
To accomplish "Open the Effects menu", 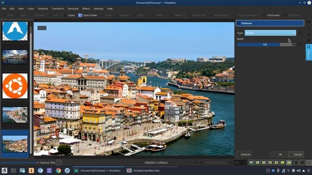I will pyautogui.click(x=86, y=9).
